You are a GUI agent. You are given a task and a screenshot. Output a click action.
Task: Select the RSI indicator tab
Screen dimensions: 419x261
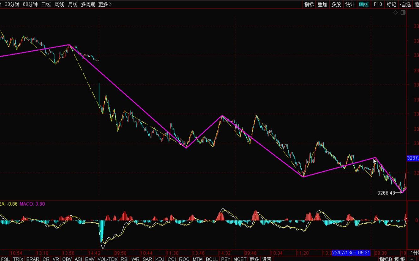[124, 259]
